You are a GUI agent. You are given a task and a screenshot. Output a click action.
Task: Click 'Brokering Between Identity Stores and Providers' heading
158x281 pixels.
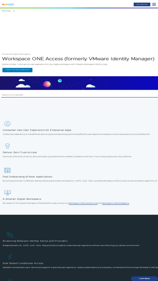pyautogui.click(x=35, y=241)
